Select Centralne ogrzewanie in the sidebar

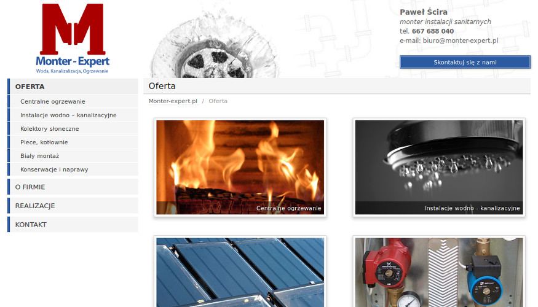pos(73,101)
